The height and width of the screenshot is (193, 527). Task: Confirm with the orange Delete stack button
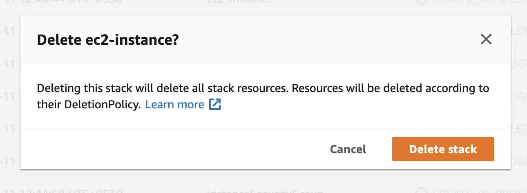(443, 149)
